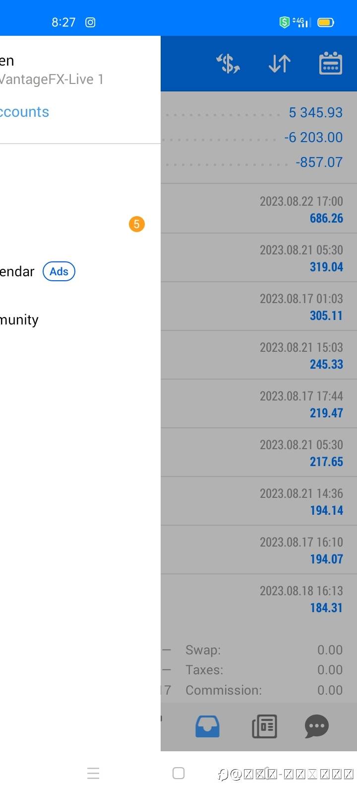The height and width of the screenshot is (795, 357).
Task: Tap the currency filter icon in header
Action: pyautogui.click(x=228, y=64)
